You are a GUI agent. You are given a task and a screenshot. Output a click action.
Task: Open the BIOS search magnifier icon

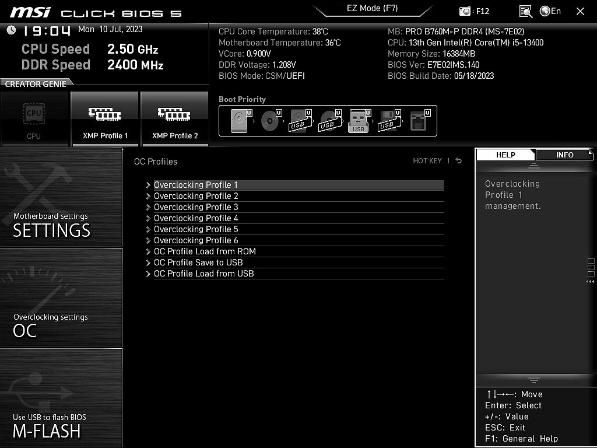(x=526, y=12)
